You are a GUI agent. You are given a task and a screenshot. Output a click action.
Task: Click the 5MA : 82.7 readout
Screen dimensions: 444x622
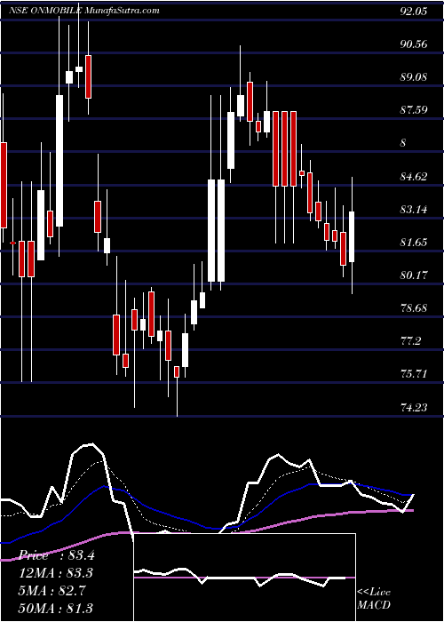coord(53,590)
